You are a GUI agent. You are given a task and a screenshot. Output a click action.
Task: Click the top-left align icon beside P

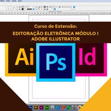(17, 7)
